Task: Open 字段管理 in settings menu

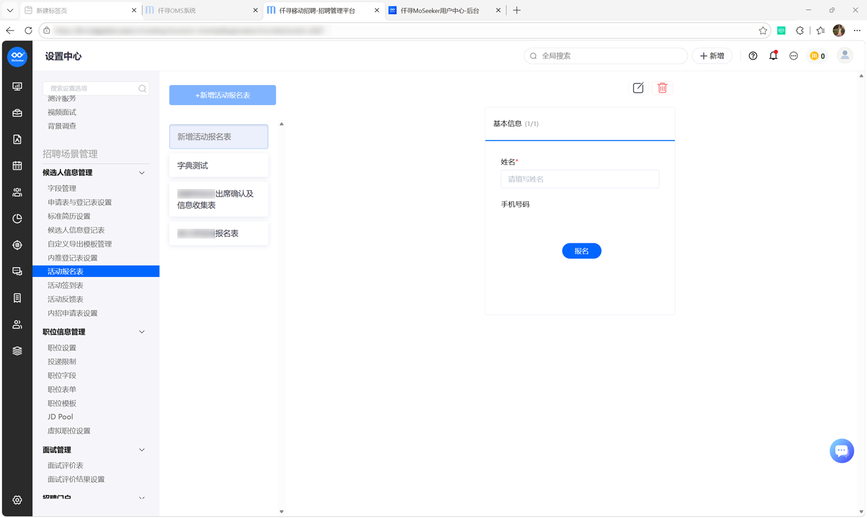Action: click(x=62, y=188)
